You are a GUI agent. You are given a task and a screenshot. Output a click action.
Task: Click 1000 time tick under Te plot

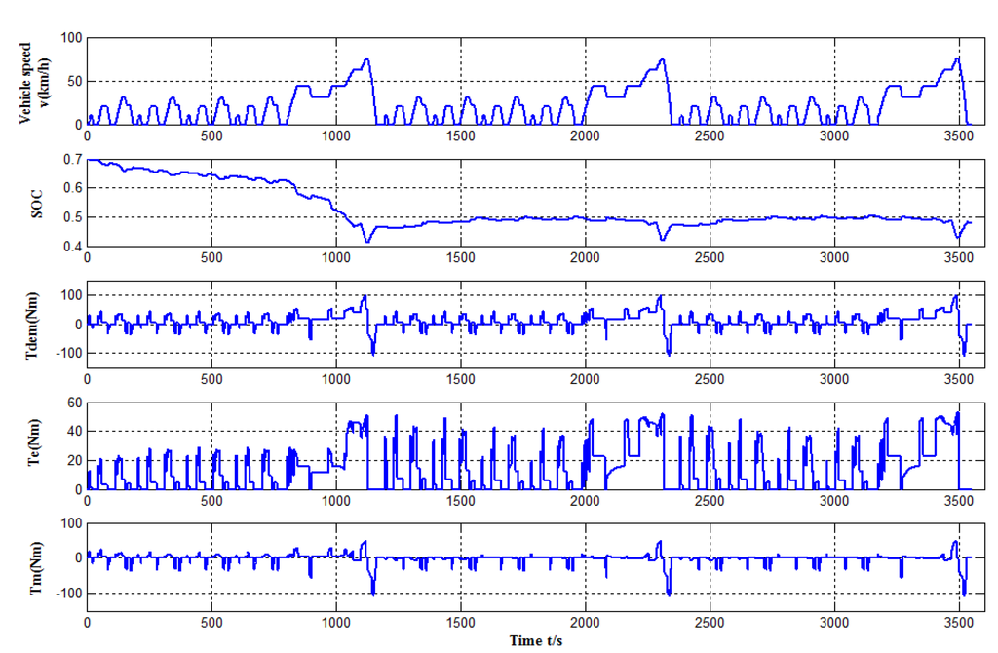(x=336, y=501)
